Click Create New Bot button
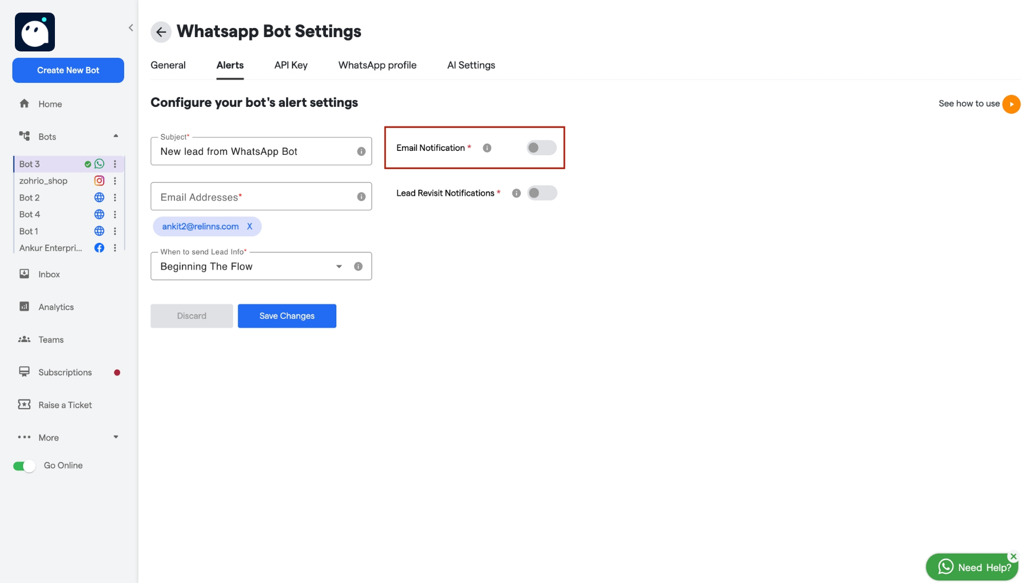This screenshot has height=583, width=1033. point(68,70)
